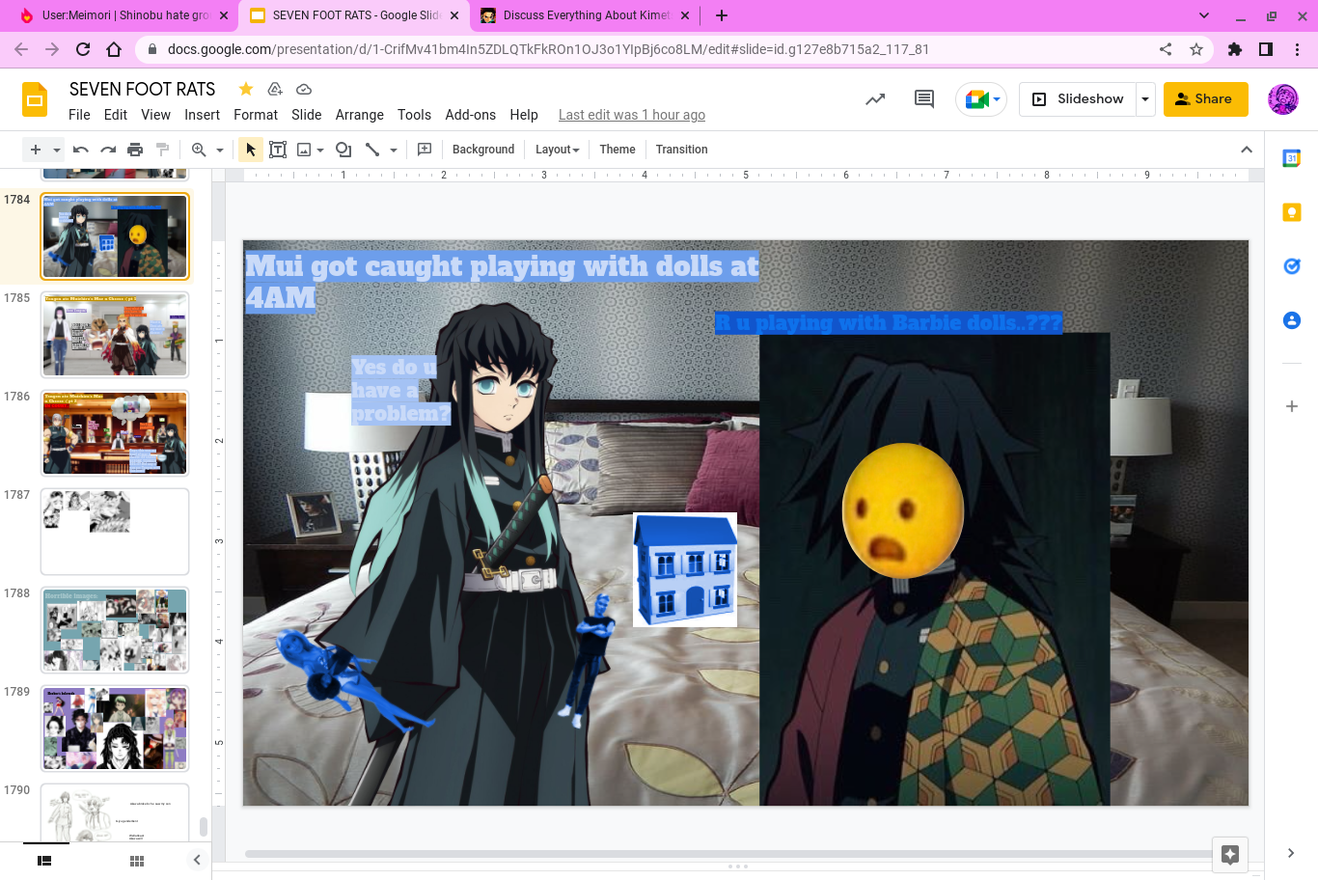Select slide 1788 thumbnail
This screenshot has height=880, width=1318.
(x=115, y=630)
